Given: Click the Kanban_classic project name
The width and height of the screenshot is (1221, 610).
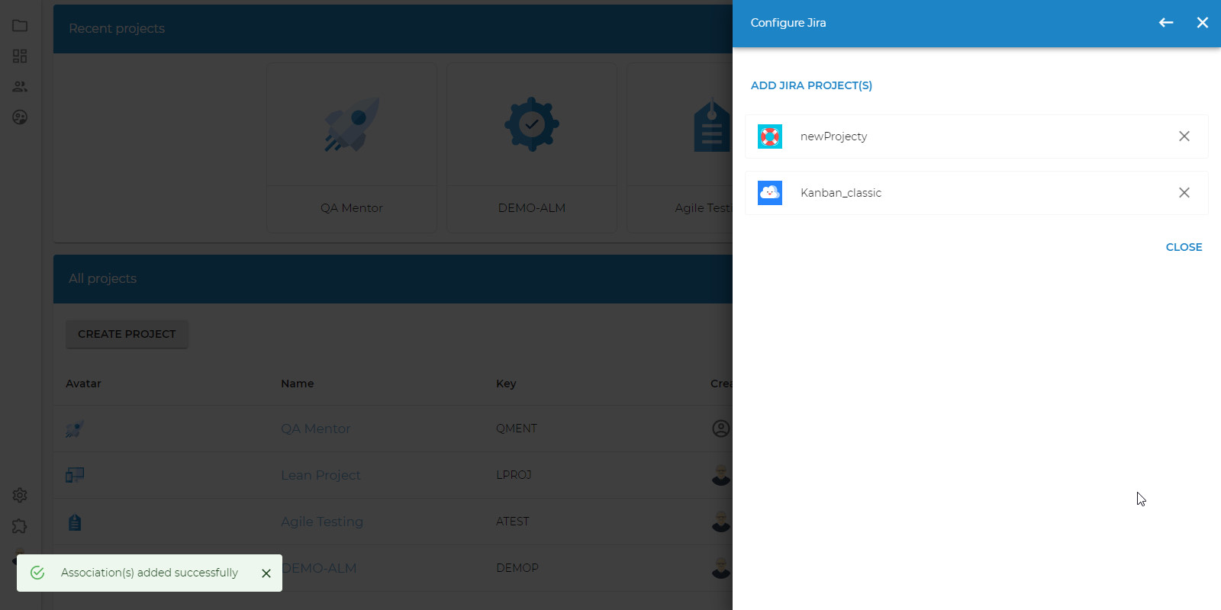Looking at the screenshot, I should [x=841, y=193].
